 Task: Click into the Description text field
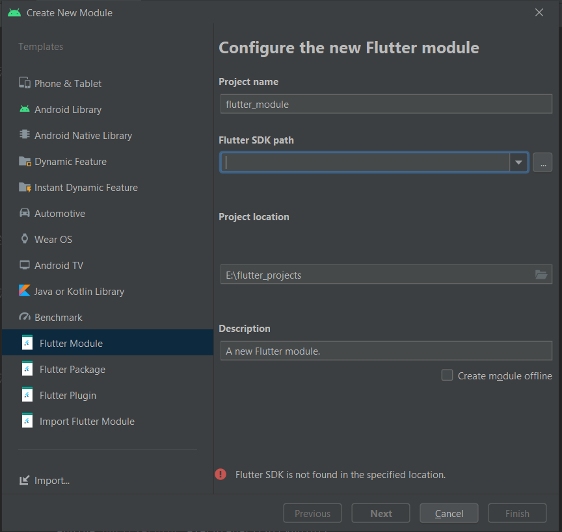coord(386,351)
